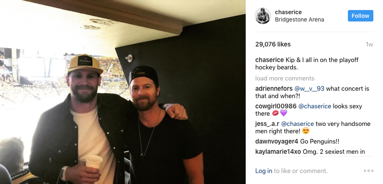Open dawnvoyager4 commenter profile
This screenshot has height=184, width=383.
pyautogui.click(x=277, y=142)
